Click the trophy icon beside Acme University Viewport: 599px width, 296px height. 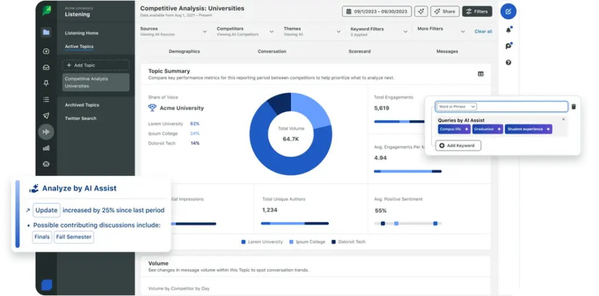153,108
